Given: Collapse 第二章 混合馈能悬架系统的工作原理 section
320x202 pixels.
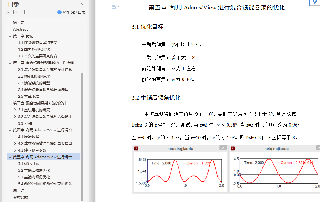Looking at the screenshot, I should [x=10, y=63].
